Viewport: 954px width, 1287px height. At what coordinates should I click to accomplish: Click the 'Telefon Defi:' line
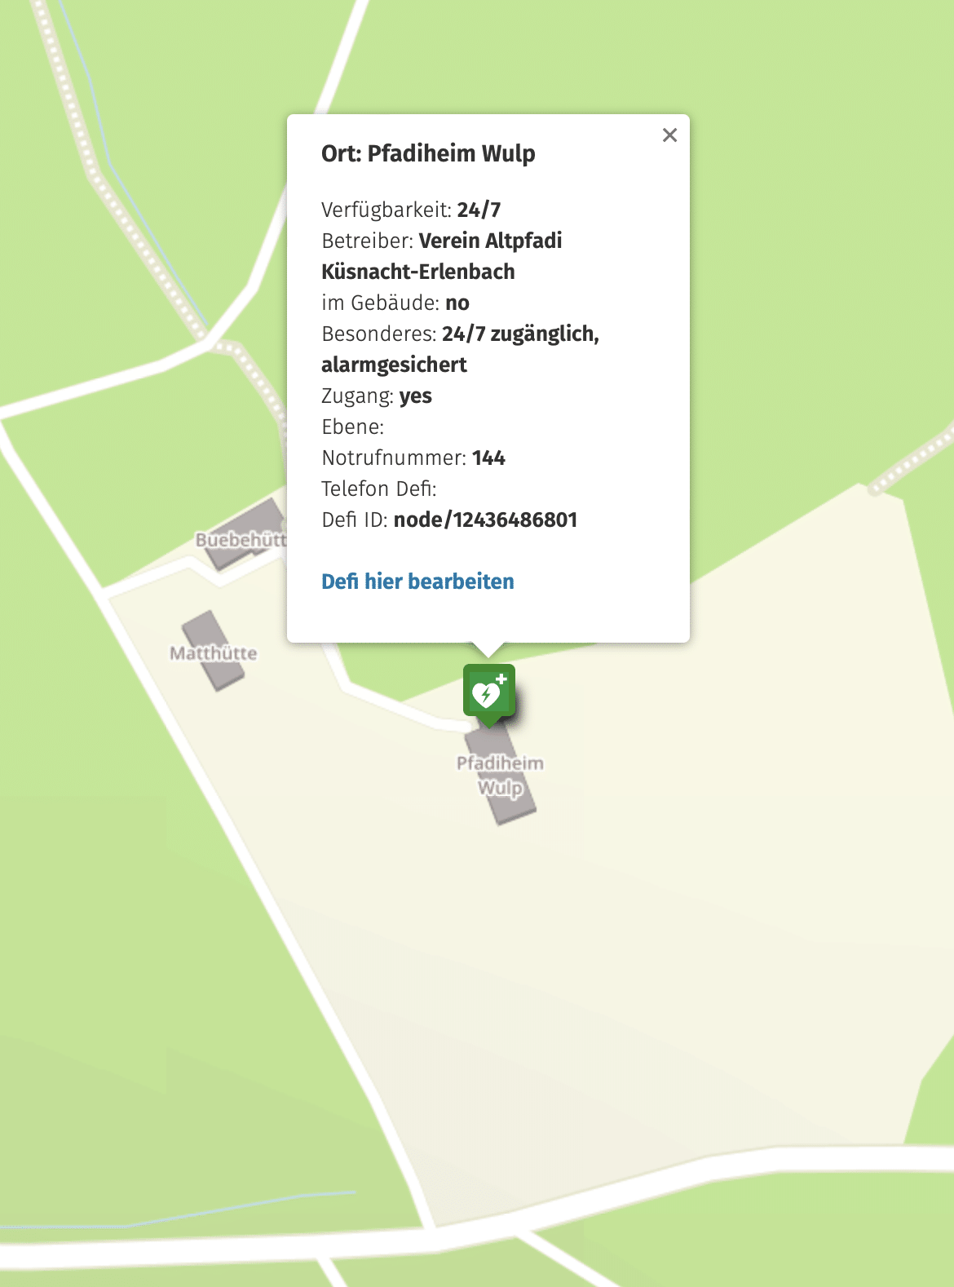[x=379, y=489]
